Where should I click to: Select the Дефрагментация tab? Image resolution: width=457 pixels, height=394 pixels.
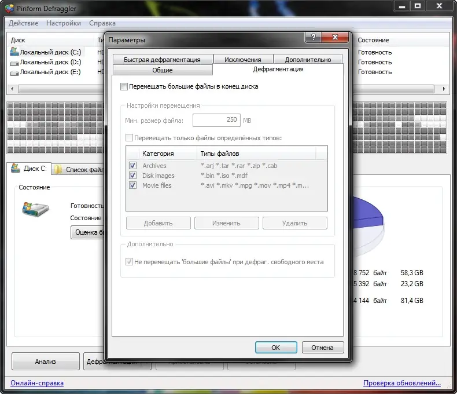[x=278, y=69]
